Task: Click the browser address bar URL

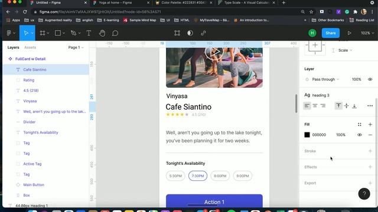Action: 100,12
